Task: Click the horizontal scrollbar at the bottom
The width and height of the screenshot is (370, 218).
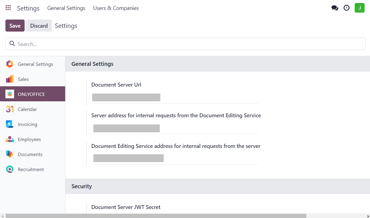Action: coord(156,216)
